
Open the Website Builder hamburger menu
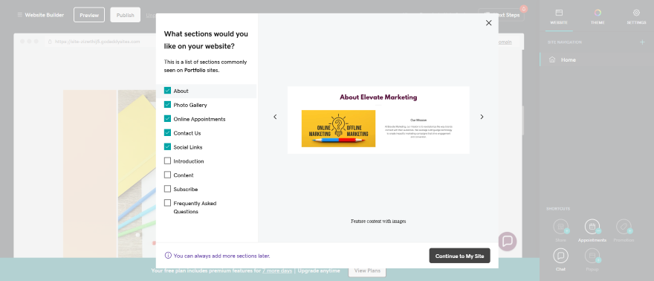[19, 15]
